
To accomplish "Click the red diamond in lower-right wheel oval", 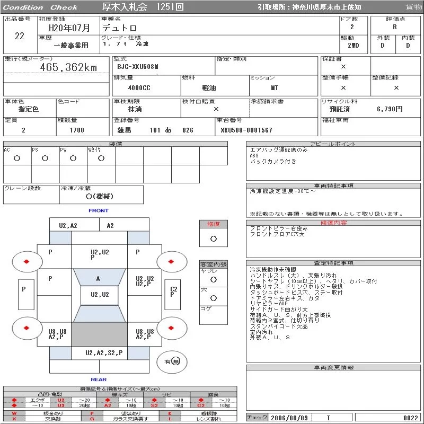I will pyautogui.click(x=171, y=328).
